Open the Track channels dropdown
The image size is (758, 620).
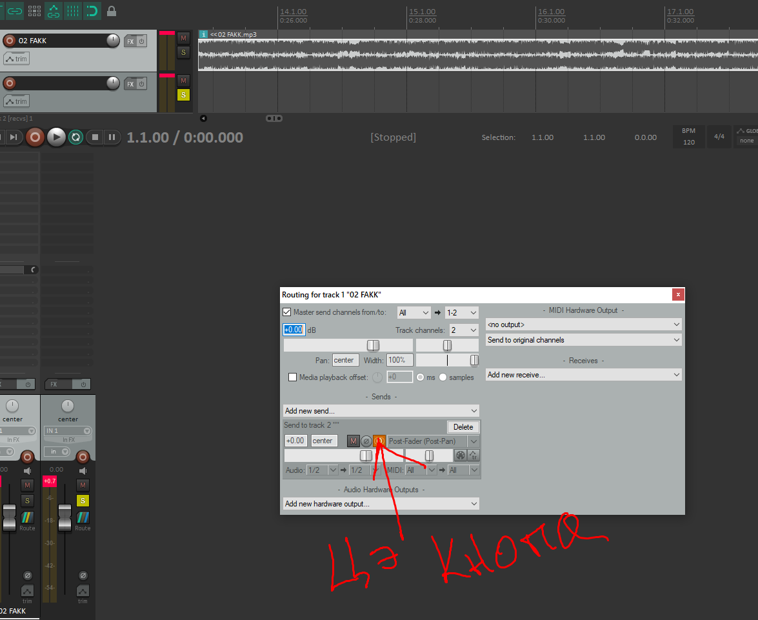464,330
